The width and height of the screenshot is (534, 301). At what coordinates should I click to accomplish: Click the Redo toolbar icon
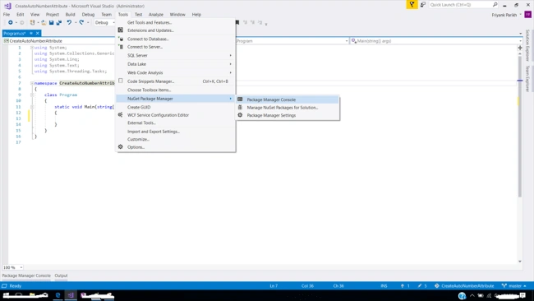point(81,22)
